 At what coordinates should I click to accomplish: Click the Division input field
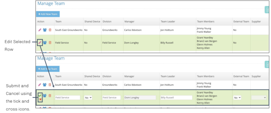pyautogui.click(x=112, y=98)
